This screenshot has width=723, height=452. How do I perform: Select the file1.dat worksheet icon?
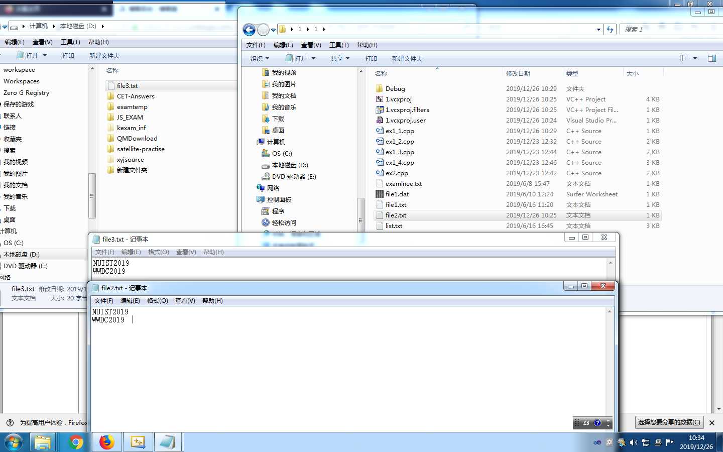tap(380, 194)
